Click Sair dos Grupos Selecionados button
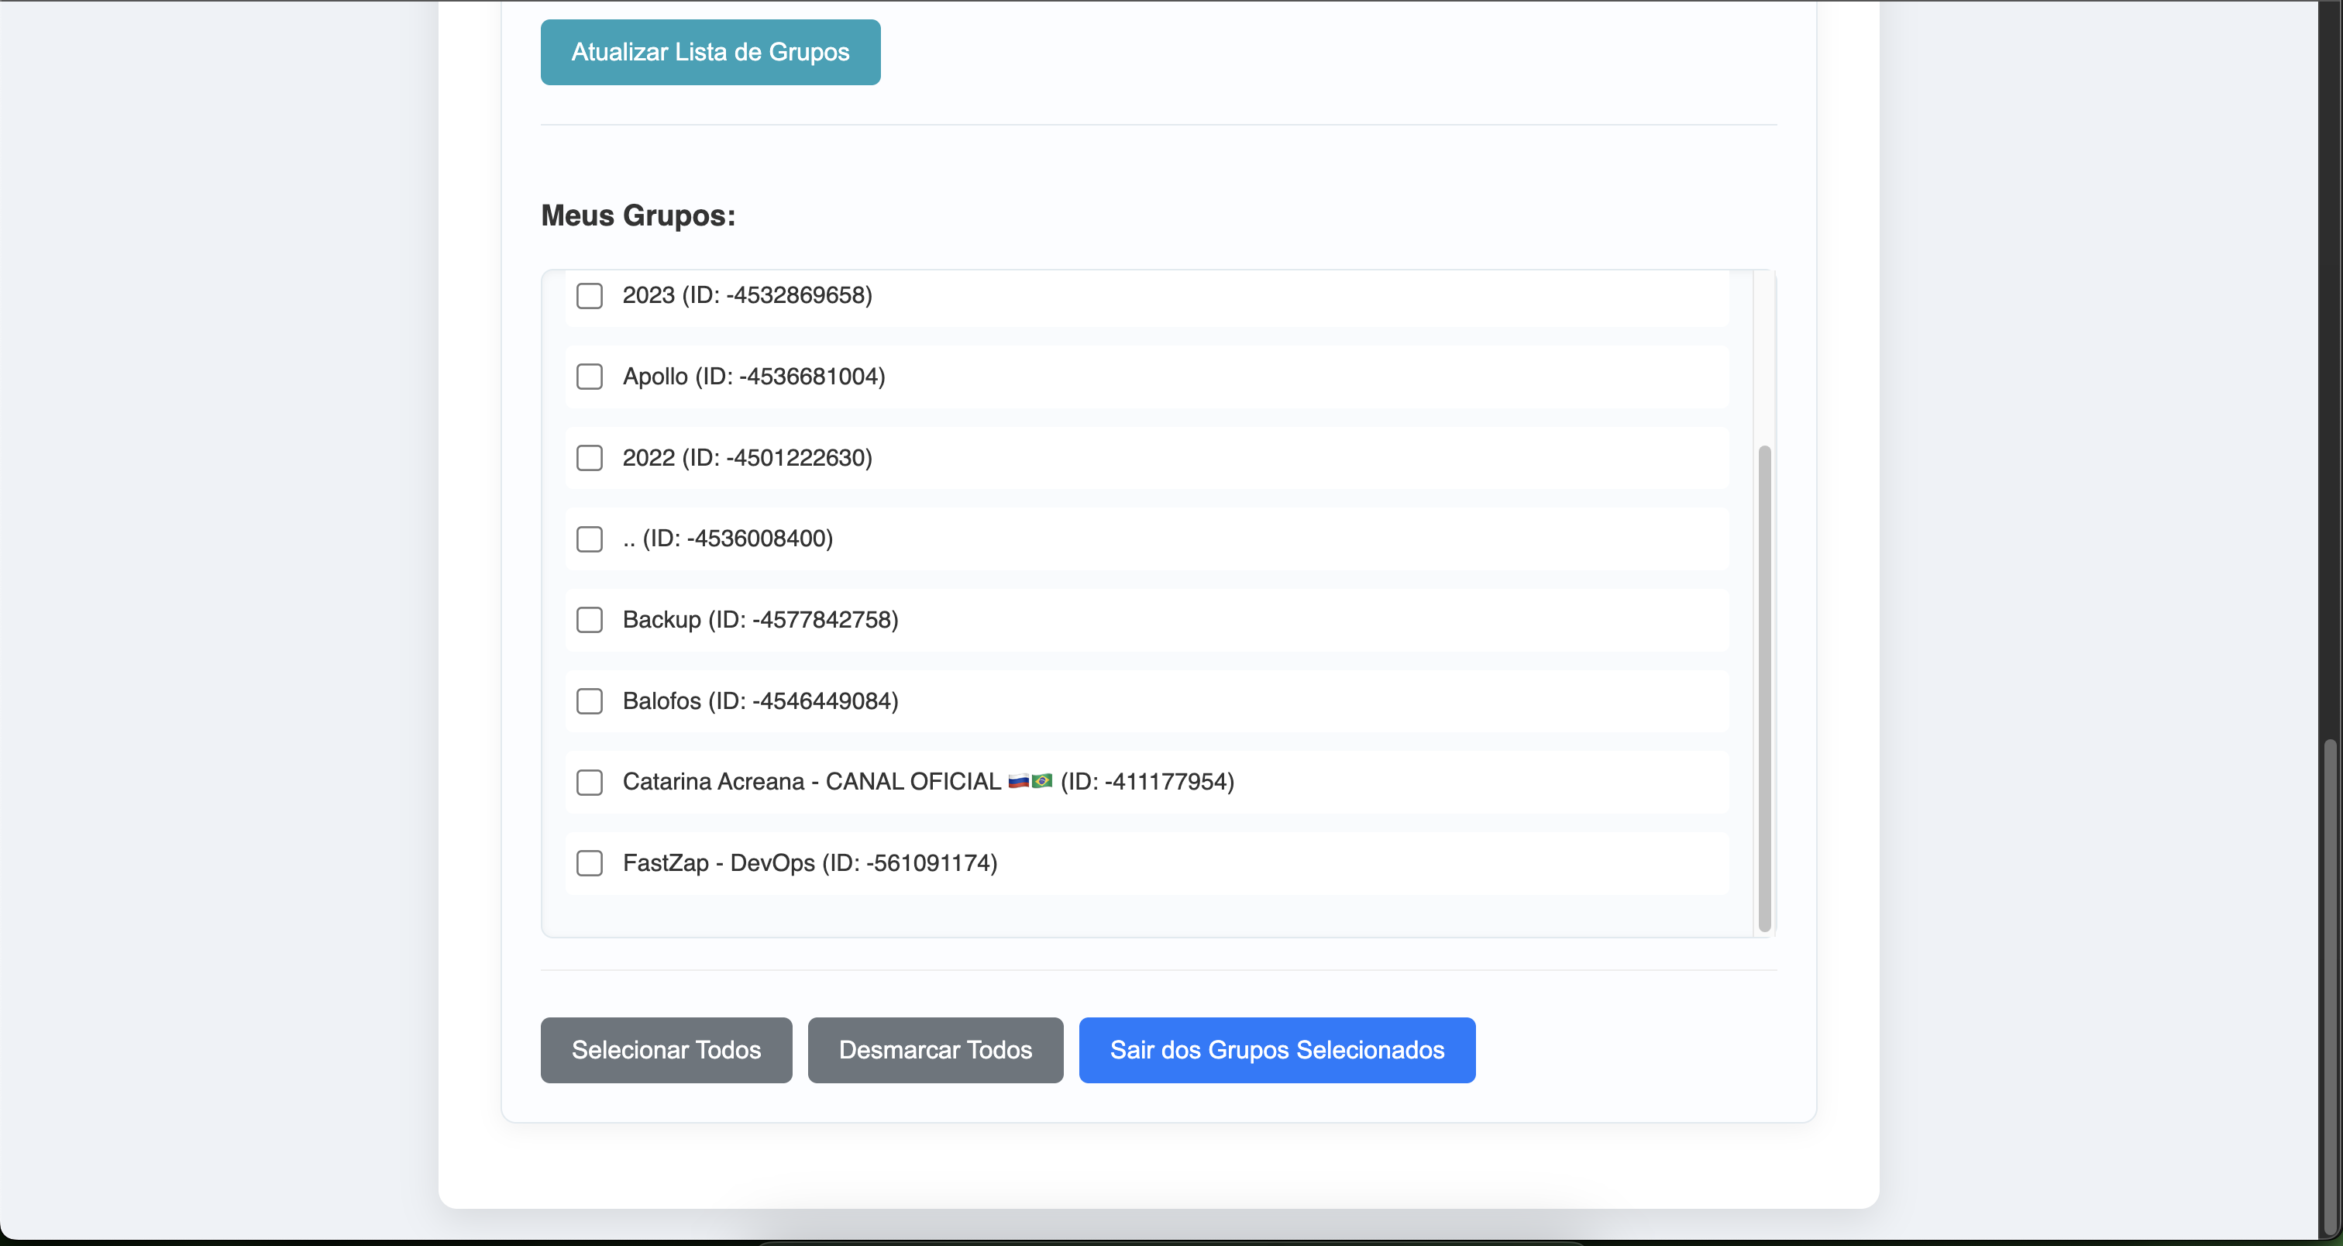Screen dimensions: 2343x1246 point(1276,1051)
